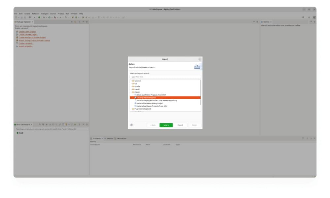Click the import wizard filter text field

(x=165, y=77)
